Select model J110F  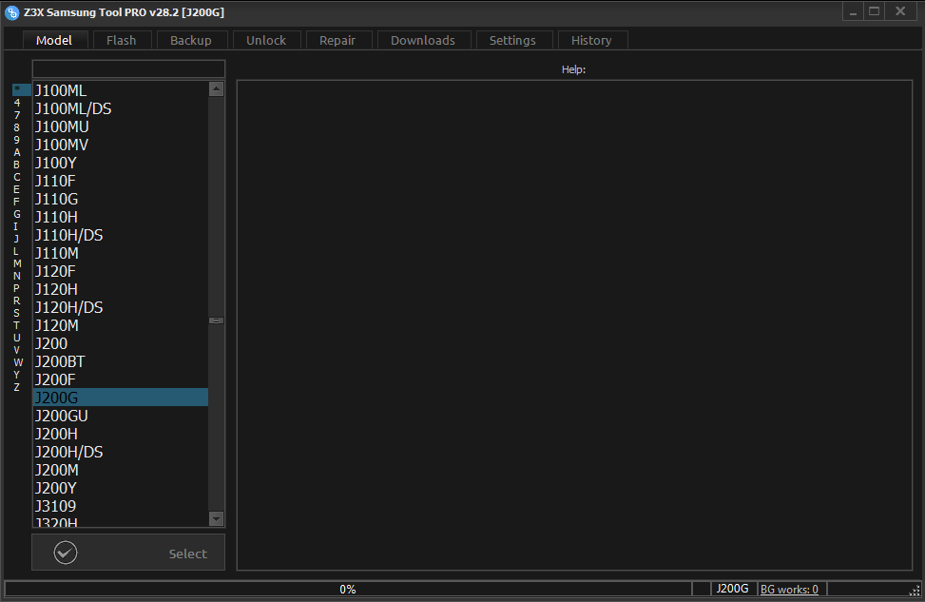(121, 182)
